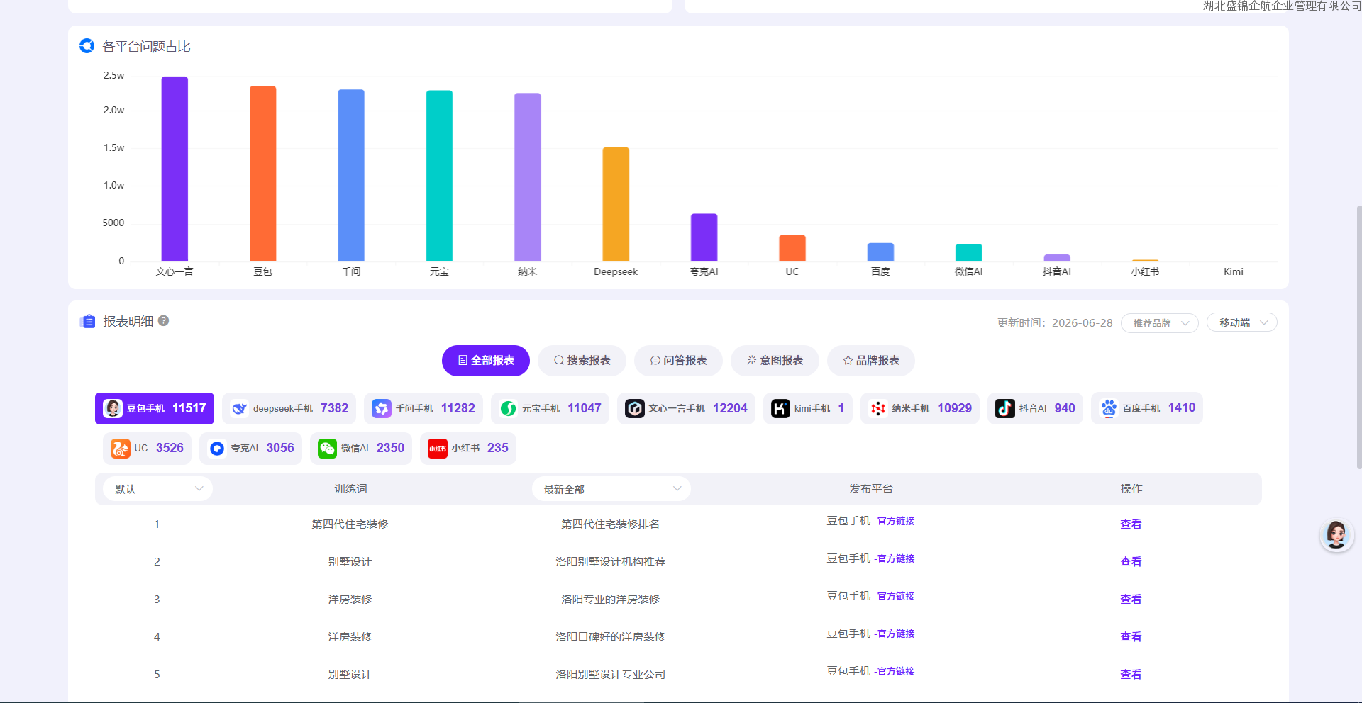This screenshot has width=1362, height=703.
Task: Click 查看 for 洛阳口碑好的洋房装修 row
Action: point(1131,637)
